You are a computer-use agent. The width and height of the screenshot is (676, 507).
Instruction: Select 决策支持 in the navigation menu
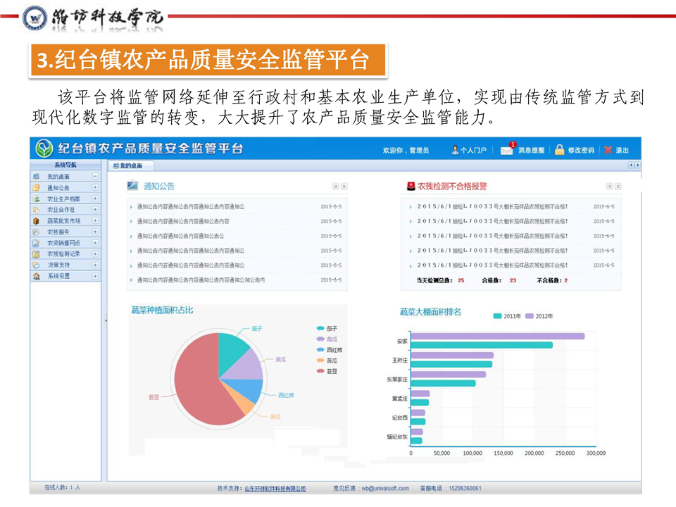pos(58,265)
